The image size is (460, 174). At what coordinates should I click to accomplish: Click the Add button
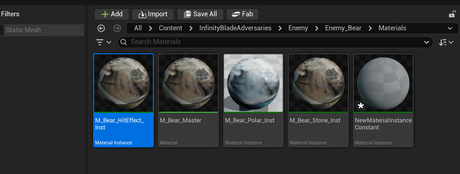click(112, 14)
